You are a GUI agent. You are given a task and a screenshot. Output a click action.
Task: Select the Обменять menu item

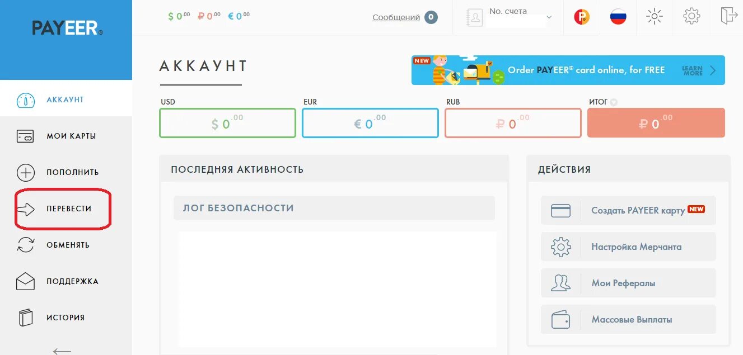tap(66, 245)
